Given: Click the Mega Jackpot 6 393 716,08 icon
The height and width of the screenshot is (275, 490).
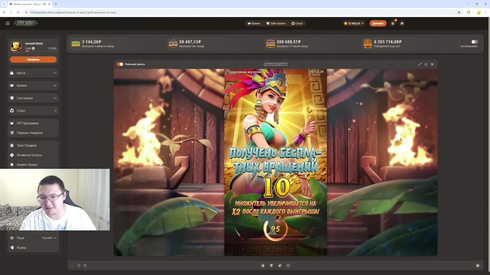Looking at the screenshot, I should [368, 44].
